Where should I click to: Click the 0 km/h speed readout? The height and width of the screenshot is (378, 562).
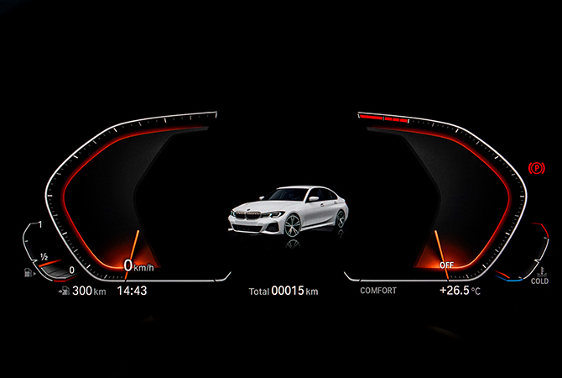(138, 266)
